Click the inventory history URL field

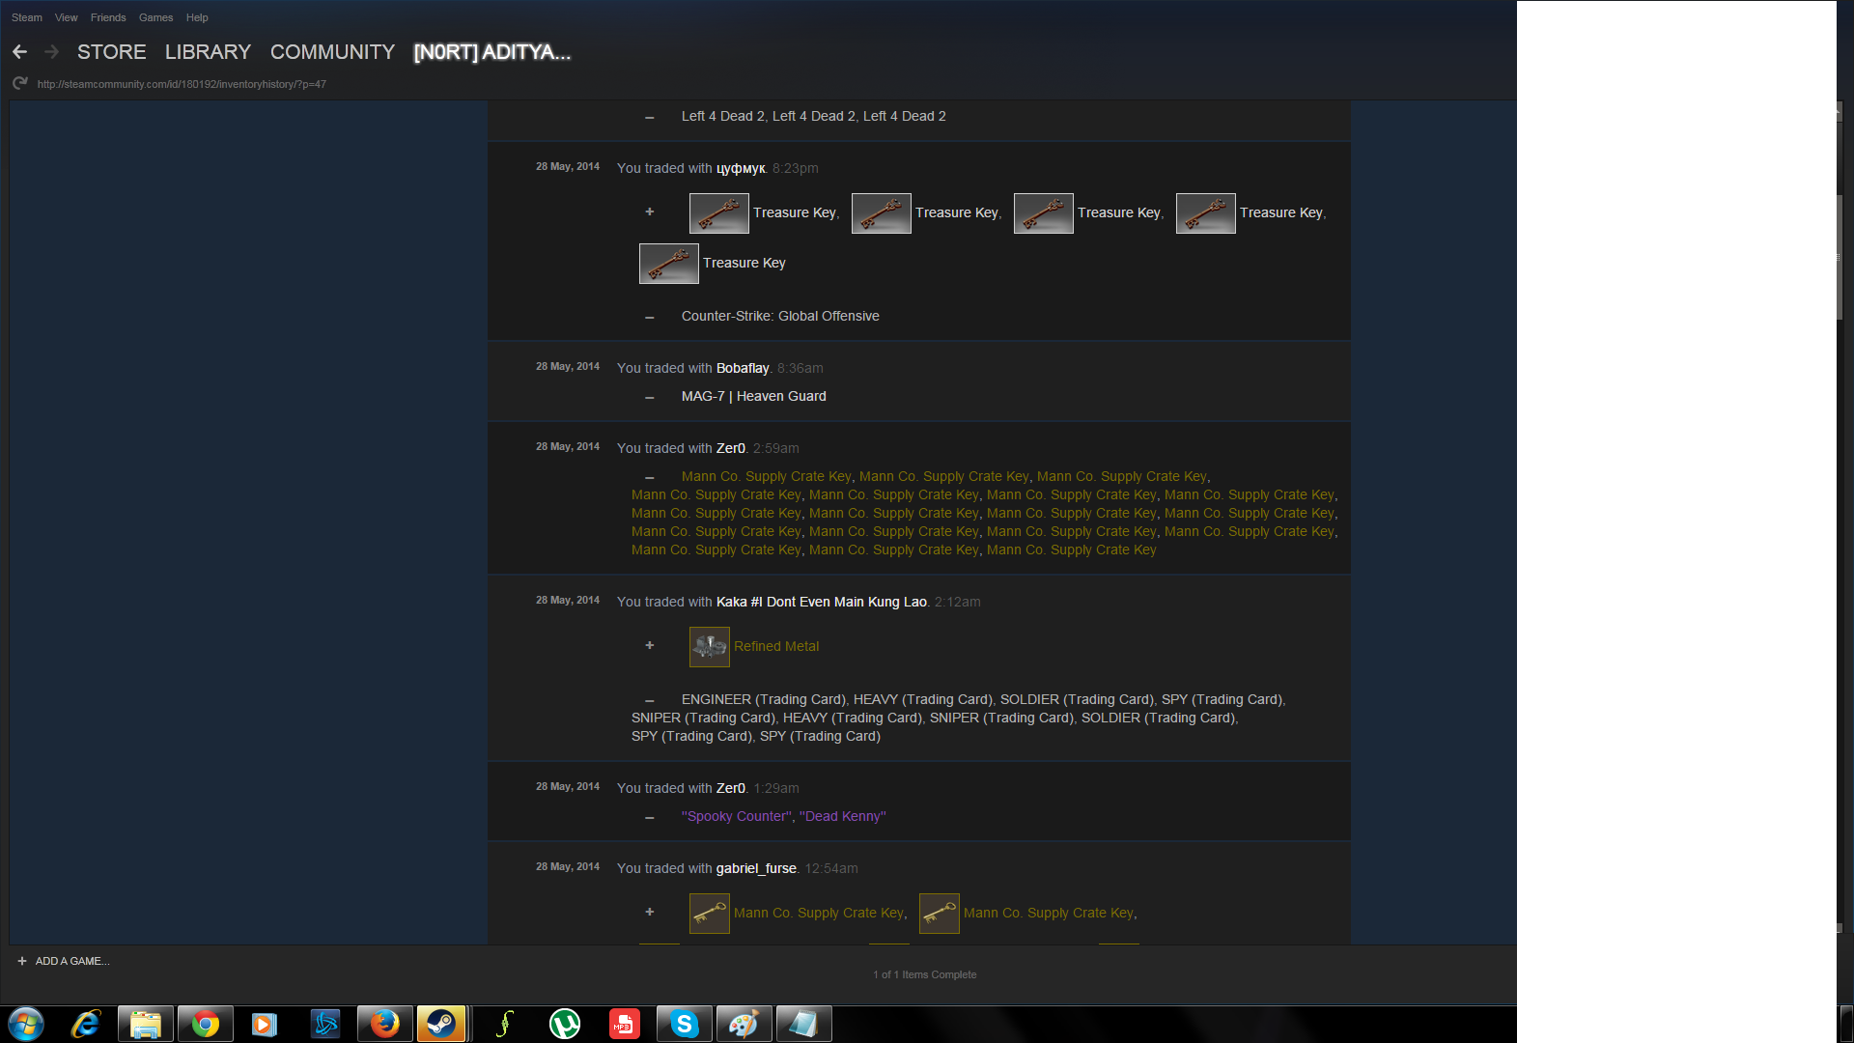[182, 84]
